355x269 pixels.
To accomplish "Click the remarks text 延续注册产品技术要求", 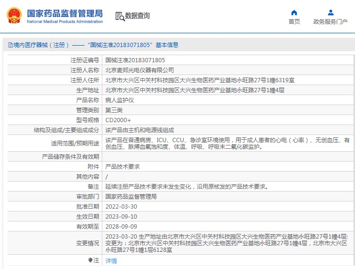I will pos(187,187).
